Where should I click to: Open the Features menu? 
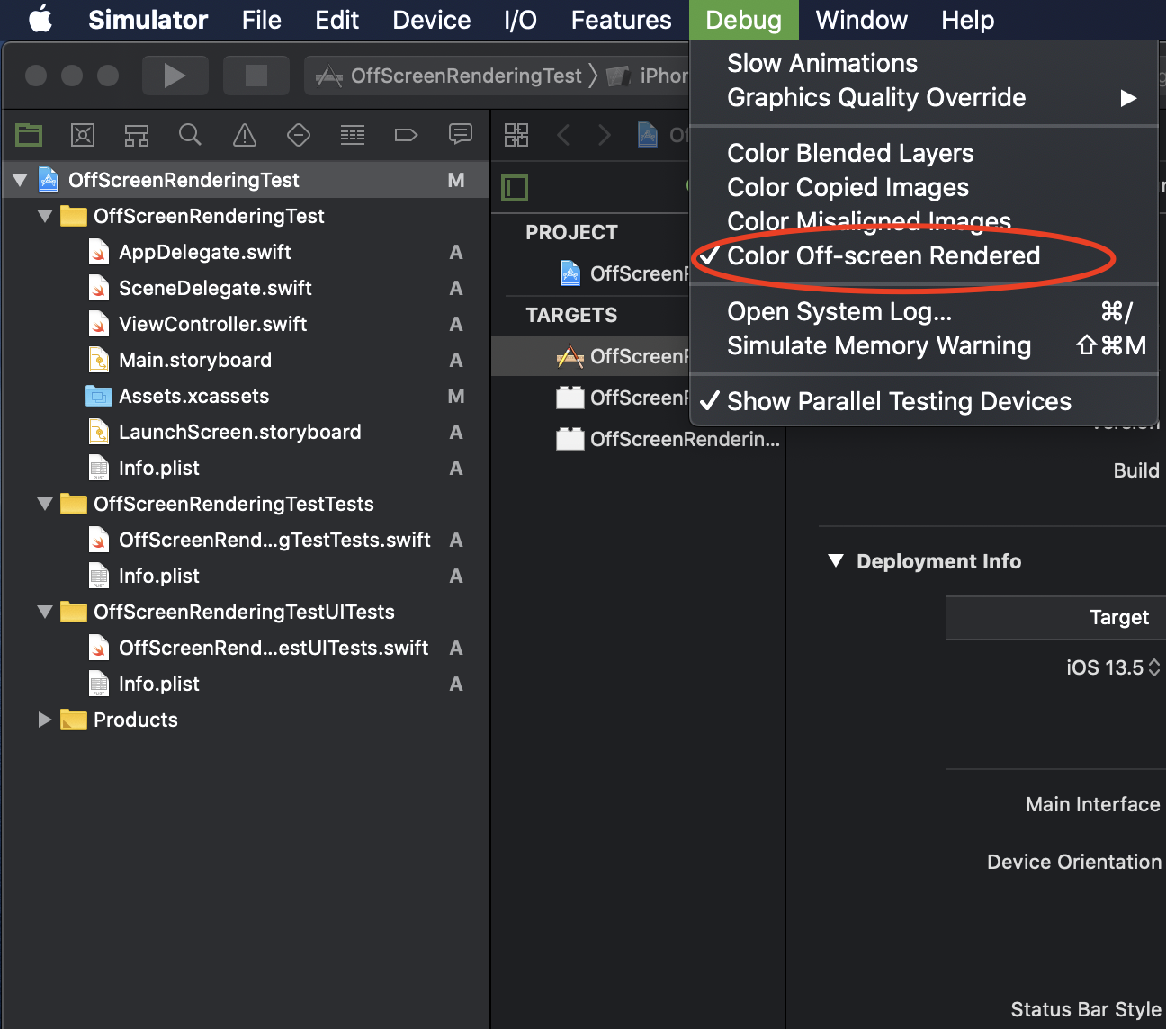(622, 20)
